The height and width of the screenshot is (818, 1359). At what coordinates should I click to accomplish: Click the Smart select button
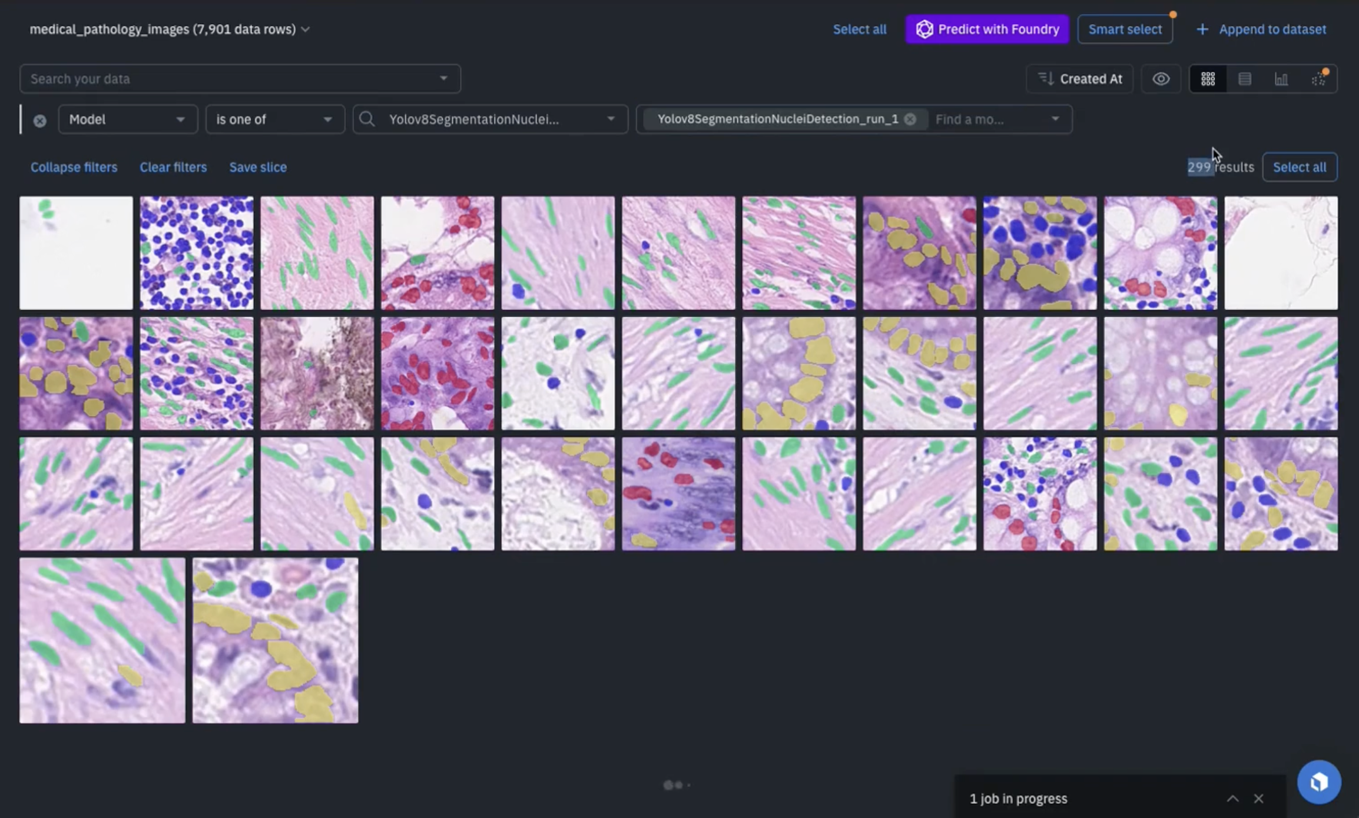click(1125, 29)
